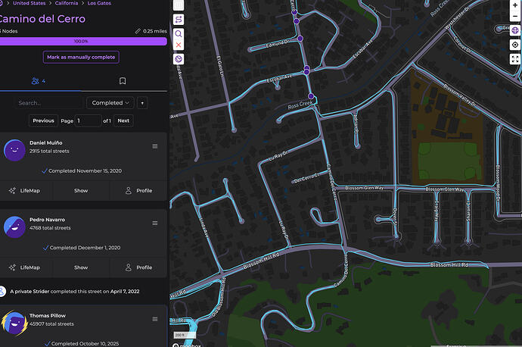
Task: Click Daniel Muiño's avatar
Action: (14, 150)
